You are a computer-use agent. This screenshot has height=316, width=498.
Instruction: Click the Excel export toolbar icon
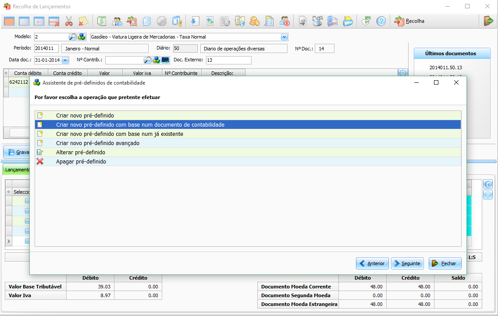pos(366,21)
